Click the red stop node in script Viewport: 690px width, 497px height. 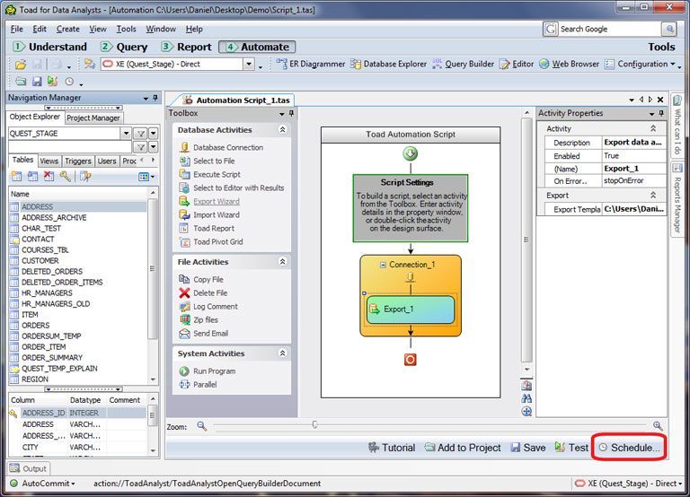point(410,360)
